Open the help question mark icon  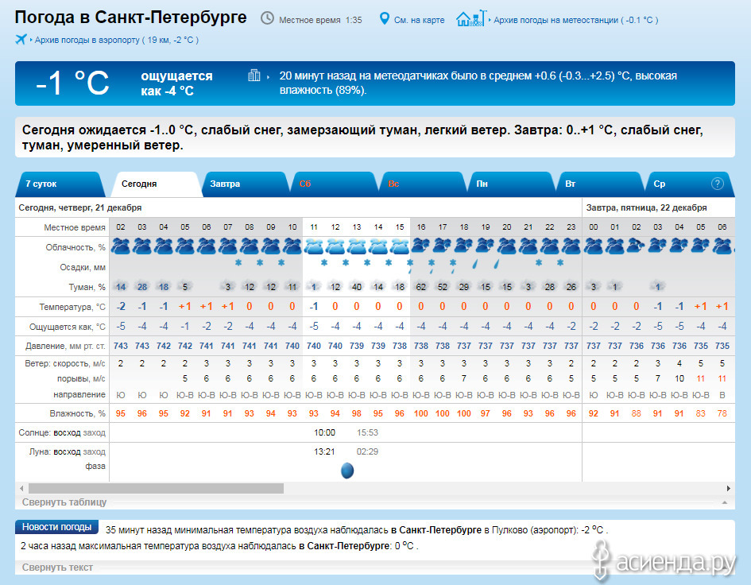tap(717, 184)
